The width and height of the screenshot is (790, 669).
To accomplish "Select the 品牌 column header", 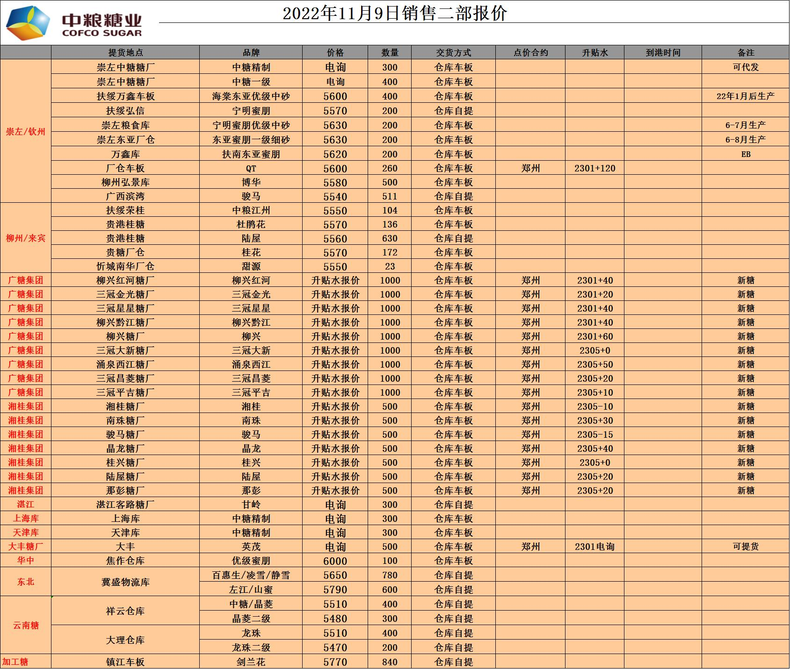I will point(251,53).
